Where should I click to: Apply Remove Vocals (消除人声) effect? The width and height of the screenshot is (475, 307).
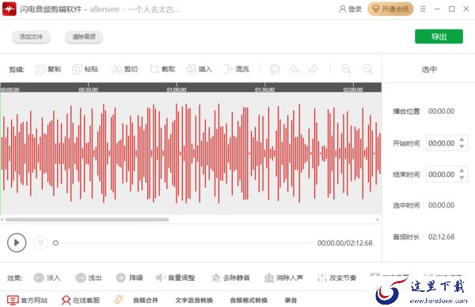point(283,278)
